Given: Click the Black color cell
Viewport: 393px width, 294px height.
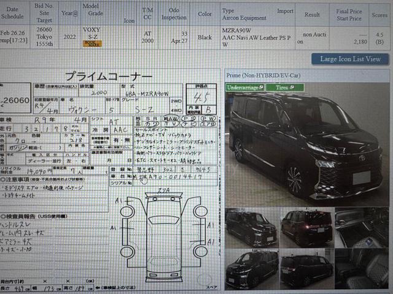Looking at the screenshot, I should (204, 37).
